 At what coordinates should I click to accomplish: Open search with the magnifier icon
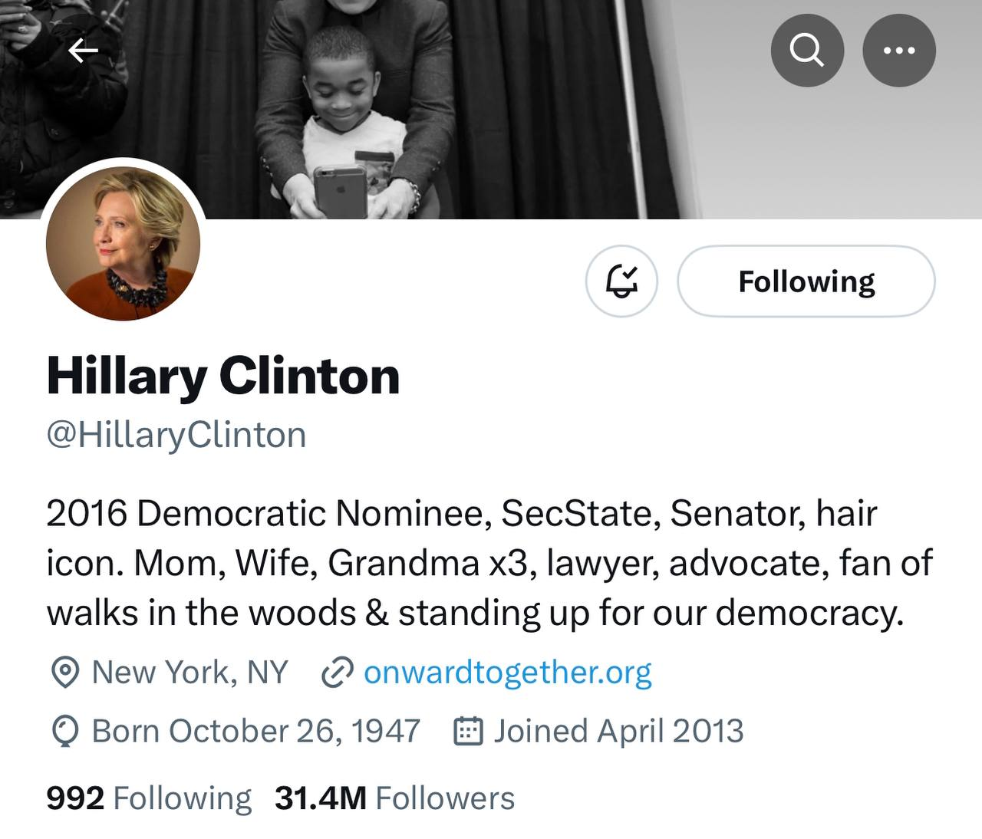pos(806,51)
